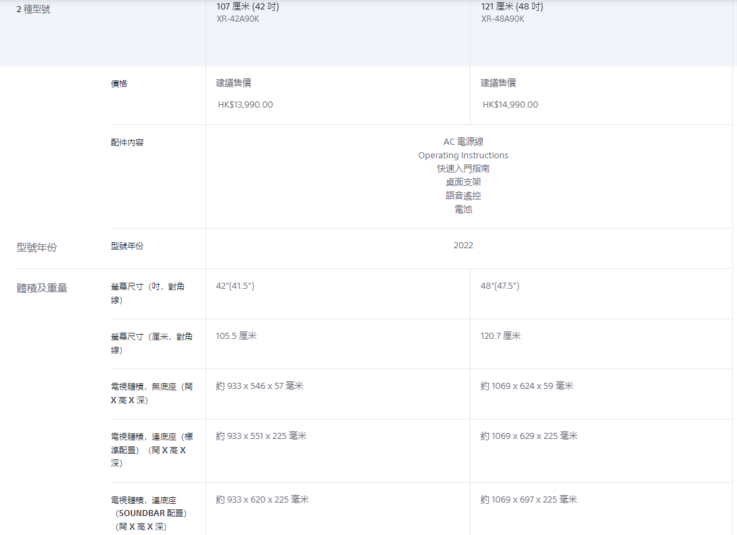This screenshot has height=535, width=737.
Task: Select the 107 厘米 (42 吋) model heading
Action: tap(247, 7)
